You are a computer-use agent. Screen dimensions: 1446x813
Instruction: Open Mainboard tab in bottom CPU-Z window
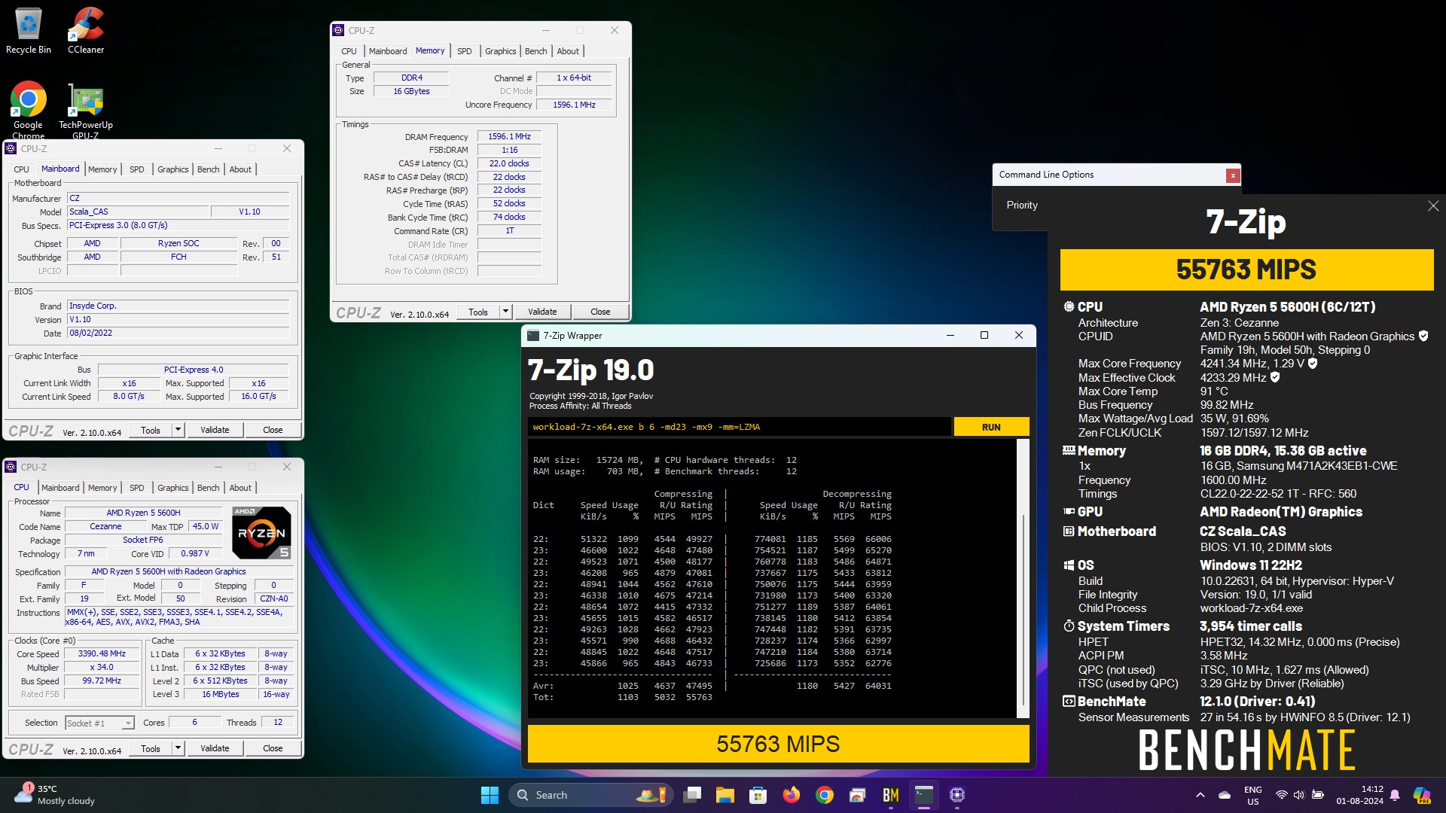point(60,488)
